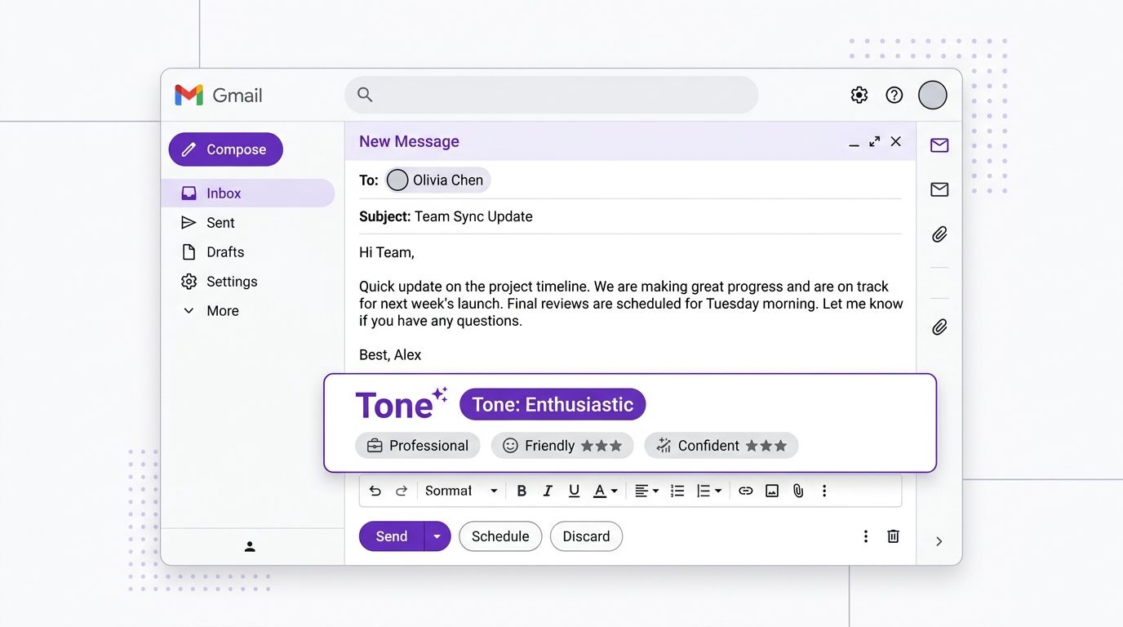The height and width of the screenshot is (627, 1123).
Task: Open the Sent folder
Action: 208,223
